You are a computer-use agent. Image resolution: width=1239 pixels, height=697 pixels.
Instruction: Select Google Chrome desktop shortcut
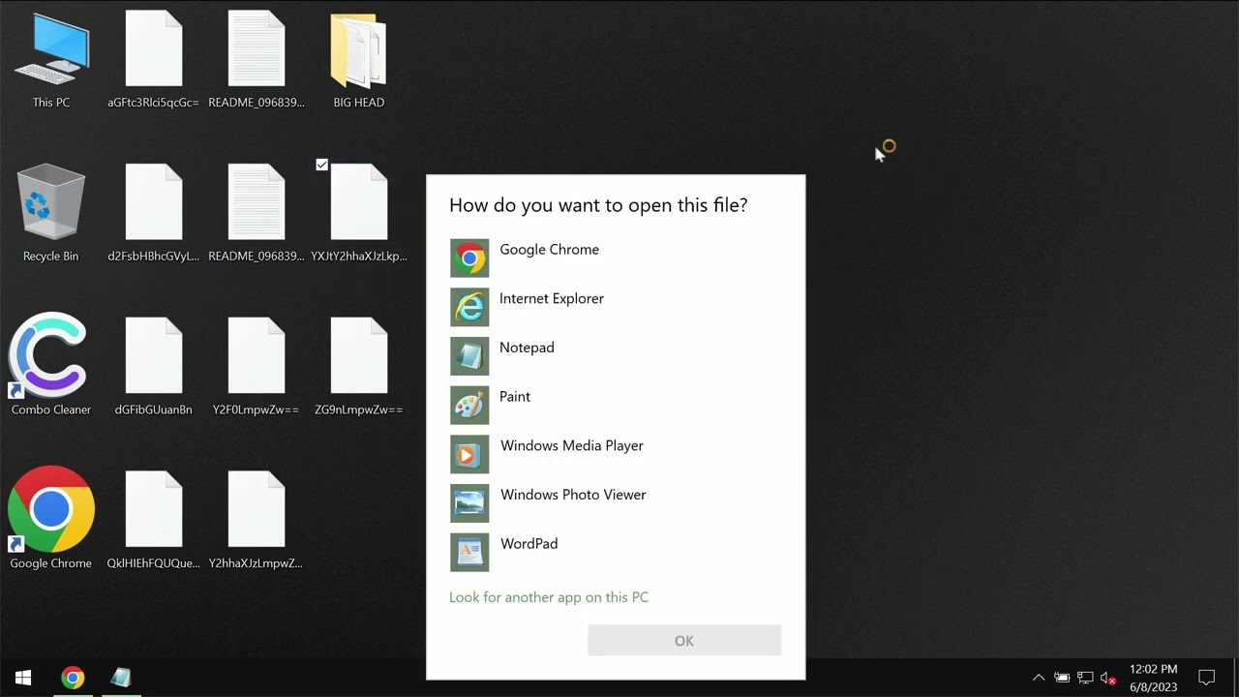[x=51, y=519]
